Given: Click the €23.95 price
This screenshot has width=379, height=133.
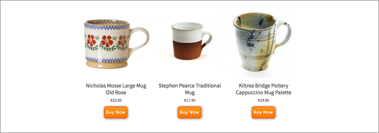Looking at the screenshot, I should pos(116,100).
